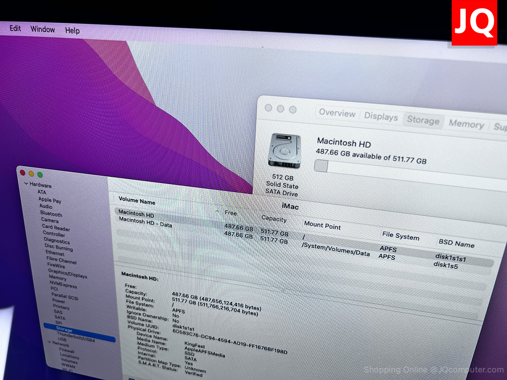Click the Solid State SATA Drive label

tap(282, 190)
